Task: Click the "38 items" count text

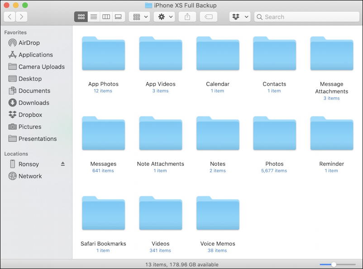Action: coord(217,251)
